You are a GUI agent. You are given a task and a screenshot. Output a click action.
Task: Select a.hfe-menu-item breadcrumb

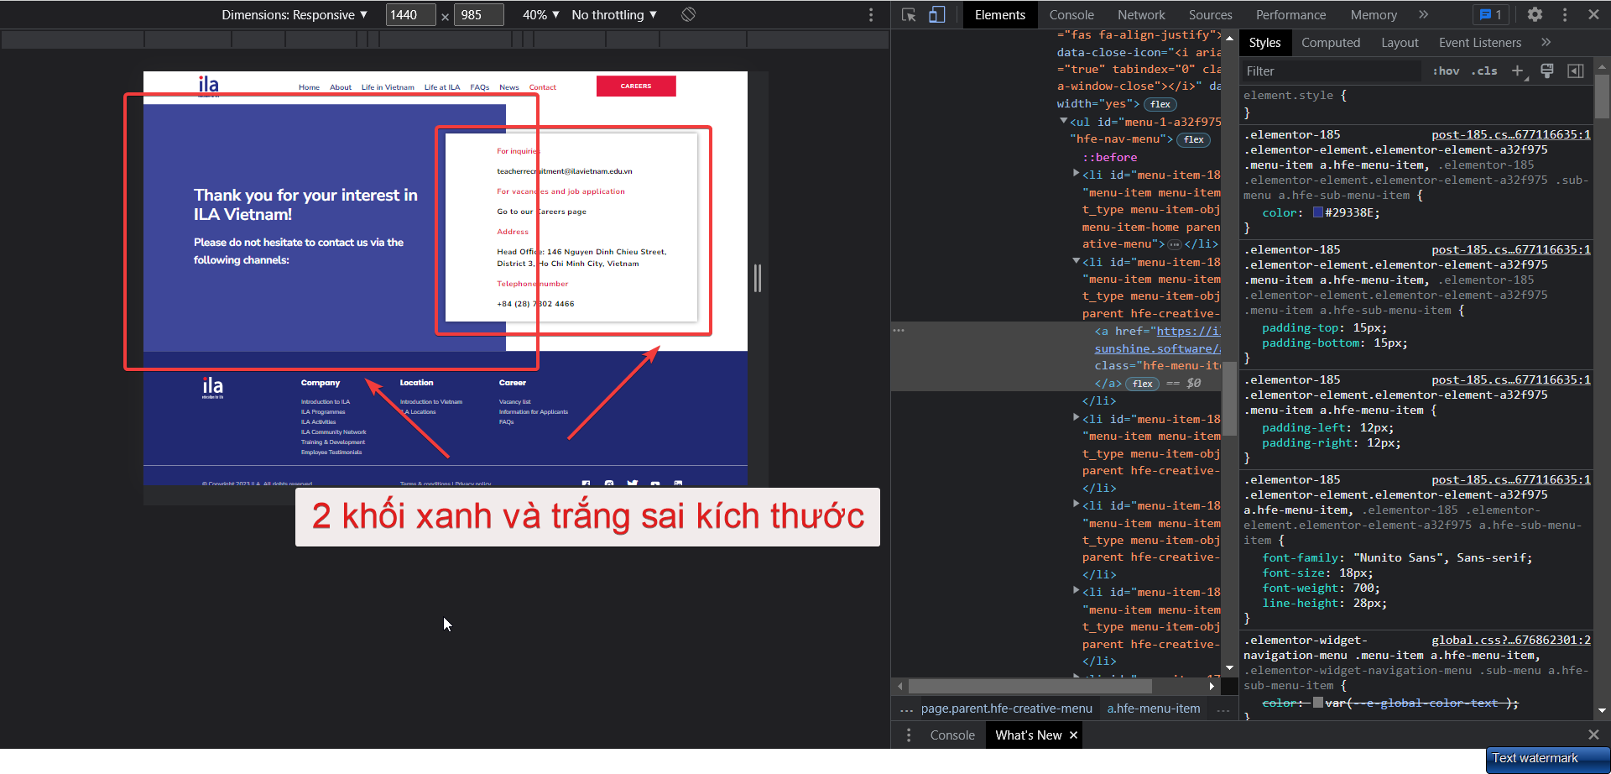[1154, 709]
